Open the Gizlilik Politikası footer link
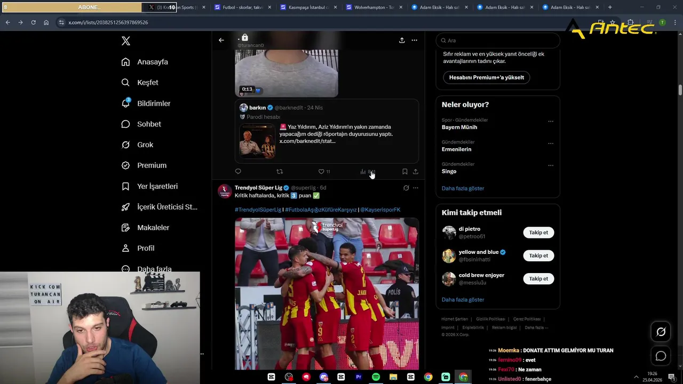683x384 pixels. [x=490, y=319]
